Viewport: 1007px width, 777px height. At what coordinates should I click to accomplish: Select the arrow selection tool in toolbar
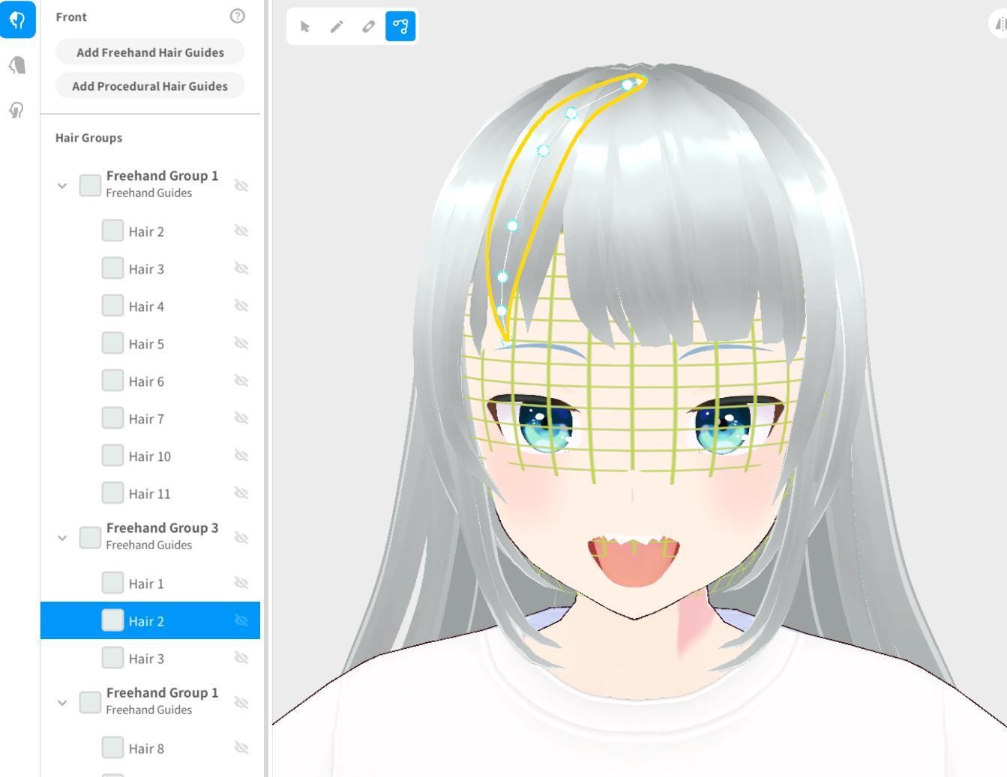(305, 26)
